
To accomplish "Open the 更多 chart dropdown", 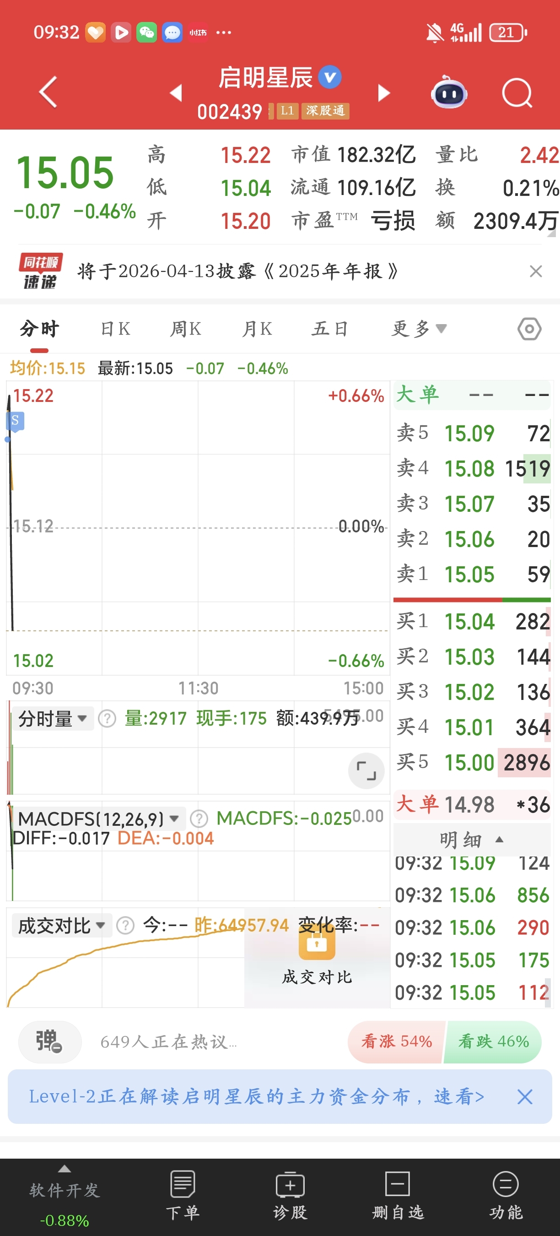I will pos(419,329).
